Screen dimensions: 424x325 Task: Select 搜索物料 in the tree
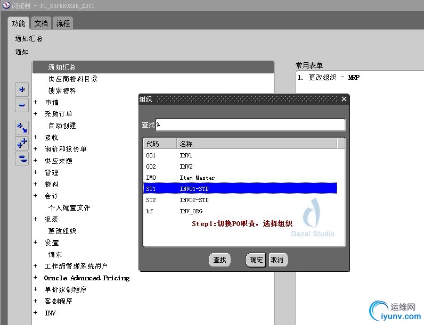62,91
